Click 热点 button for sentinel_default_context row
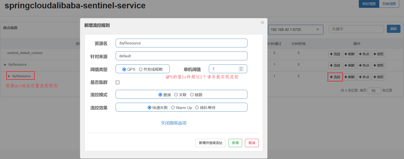This screenshot has height=159, width=404. pos(364,54)
